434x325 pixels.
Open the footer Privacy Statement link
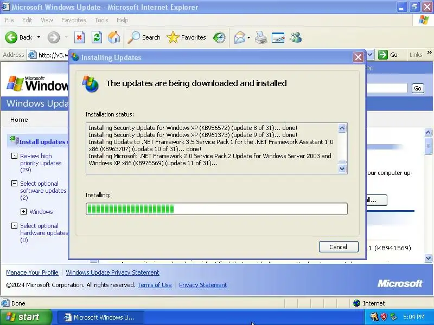click(x=203, y=285)
